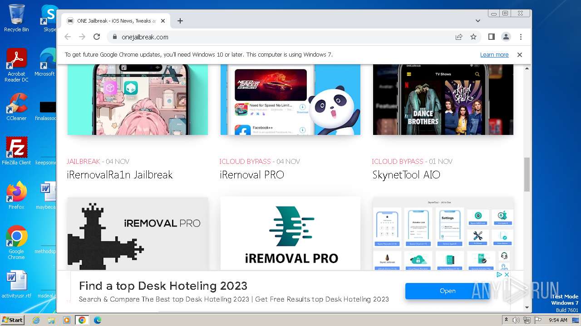Select ICLOUD BYPASS label above iRemoval PRO
This screenshot has height=326, width=581.
pos(245,161)
